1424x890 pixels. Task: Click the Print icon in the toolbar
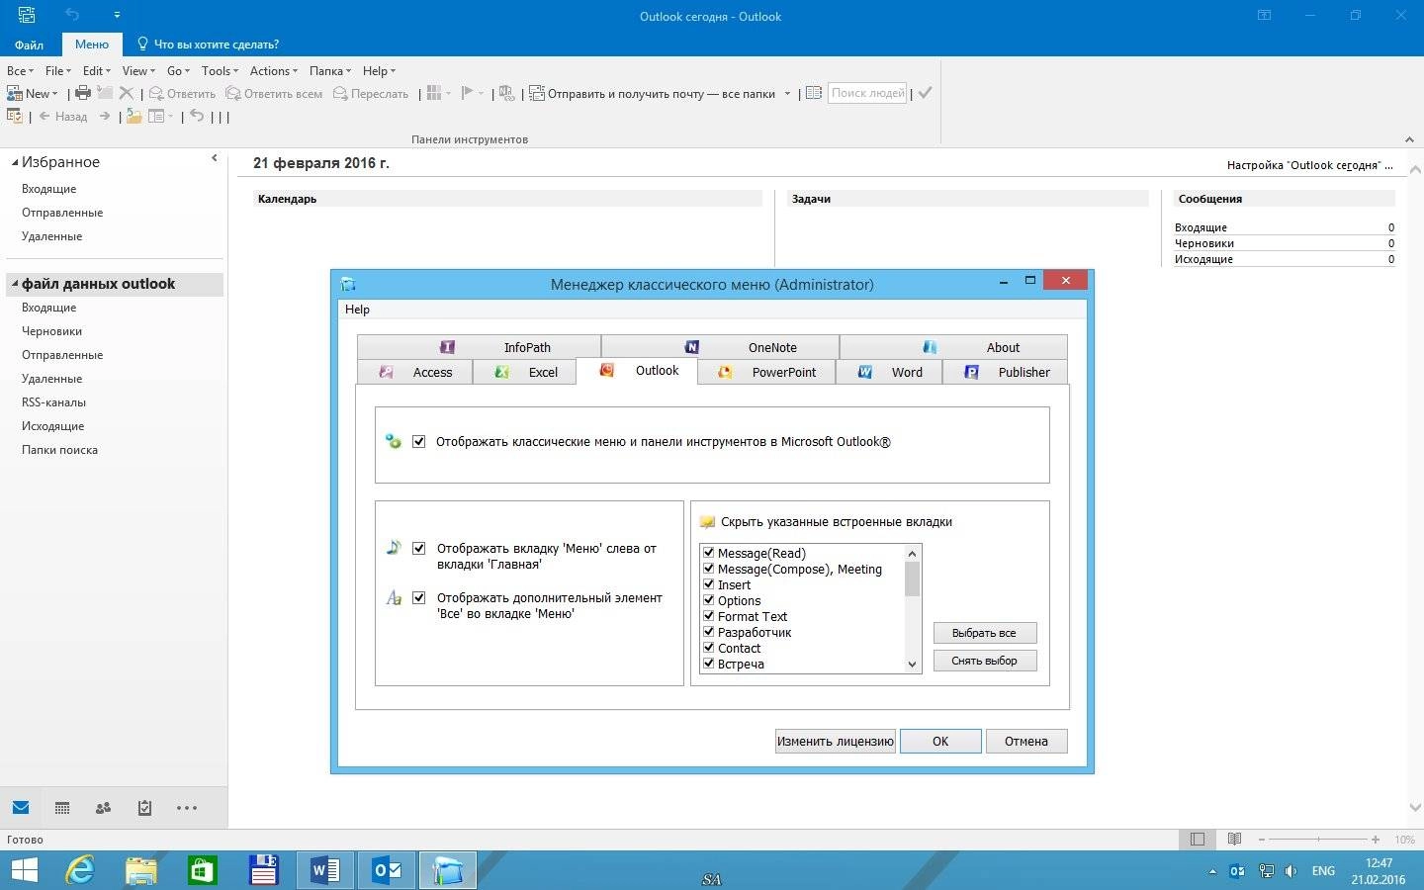click(83, 93)
